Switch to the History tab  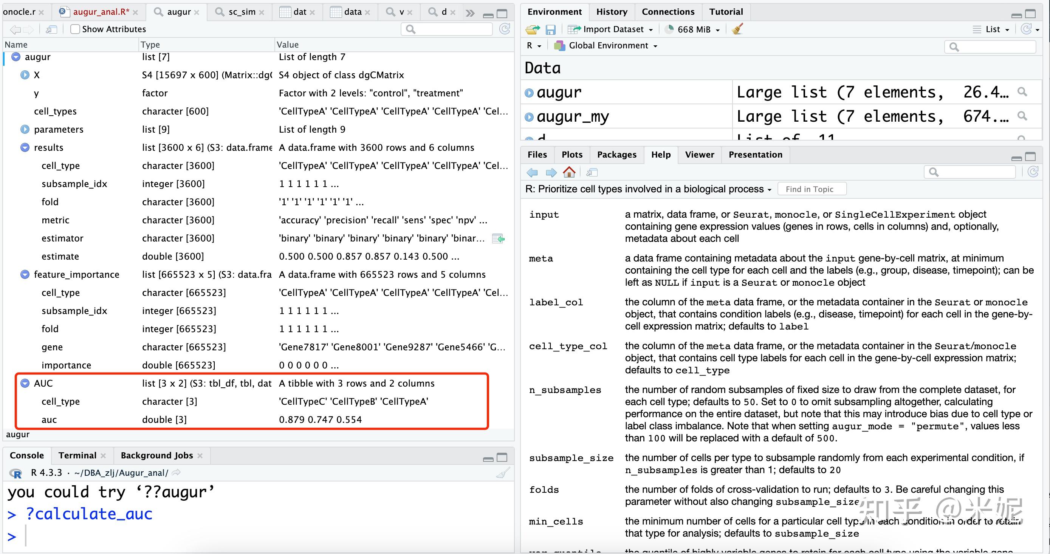point(612,12)
